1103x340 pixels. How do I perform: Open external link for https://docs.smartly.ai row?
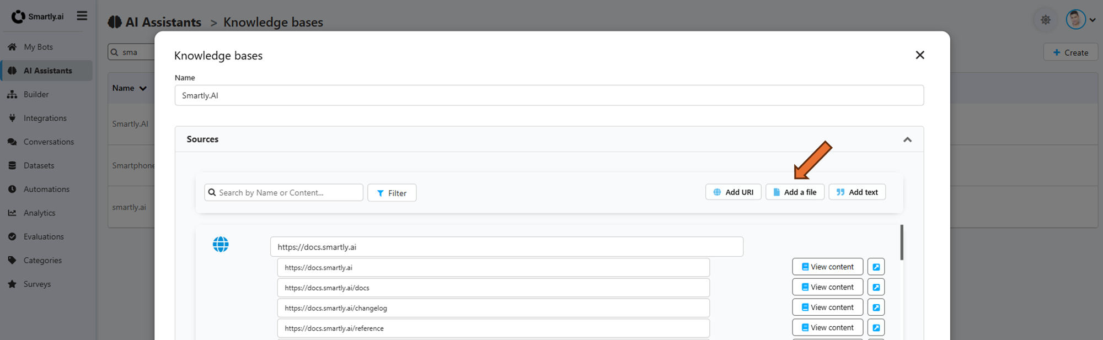point(876,267)
